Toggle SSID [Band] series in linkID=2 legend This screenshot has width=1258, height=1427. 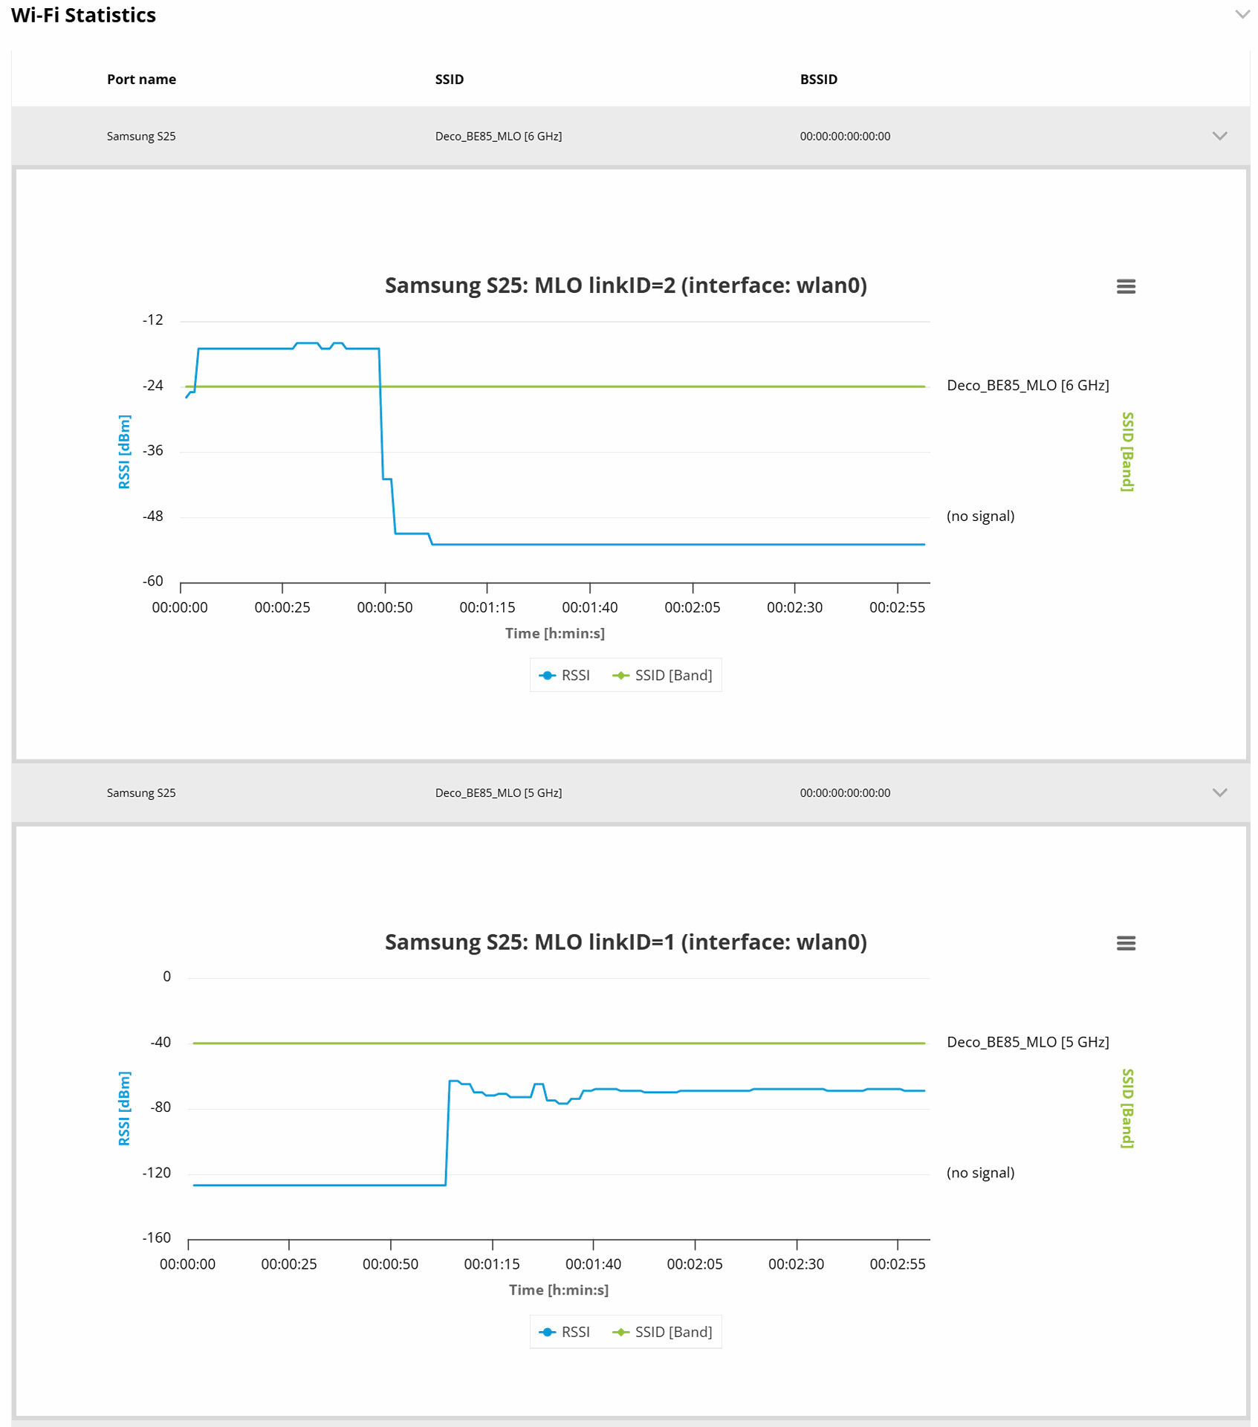click(x=663, y=676)
